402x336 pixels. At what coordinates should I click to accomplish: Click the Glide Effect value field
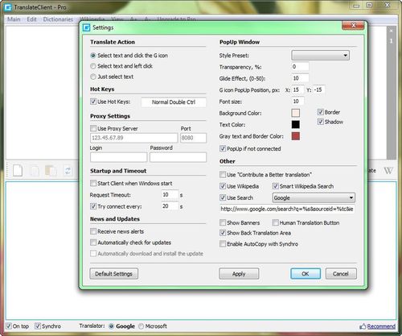click(x=300, y=78)
